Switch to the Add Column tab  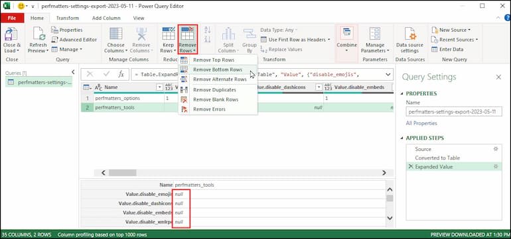click(106, 19)
